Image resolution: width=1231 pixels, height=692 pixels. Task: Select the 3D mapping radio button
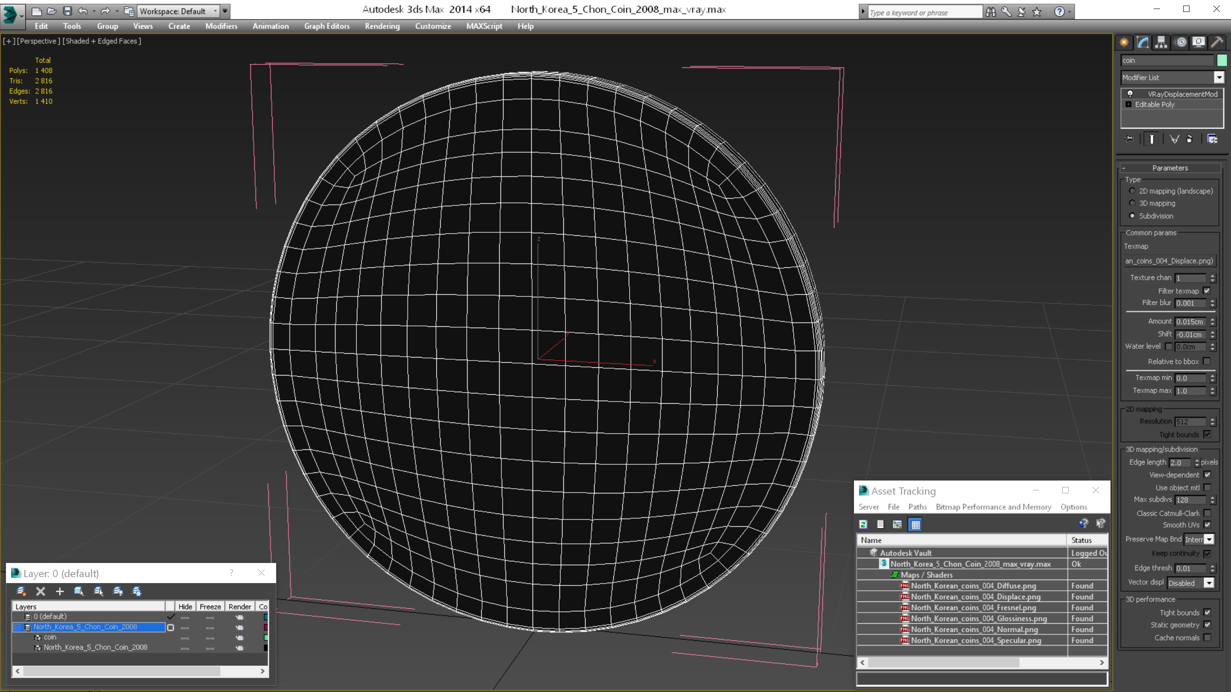point(1132,203)
